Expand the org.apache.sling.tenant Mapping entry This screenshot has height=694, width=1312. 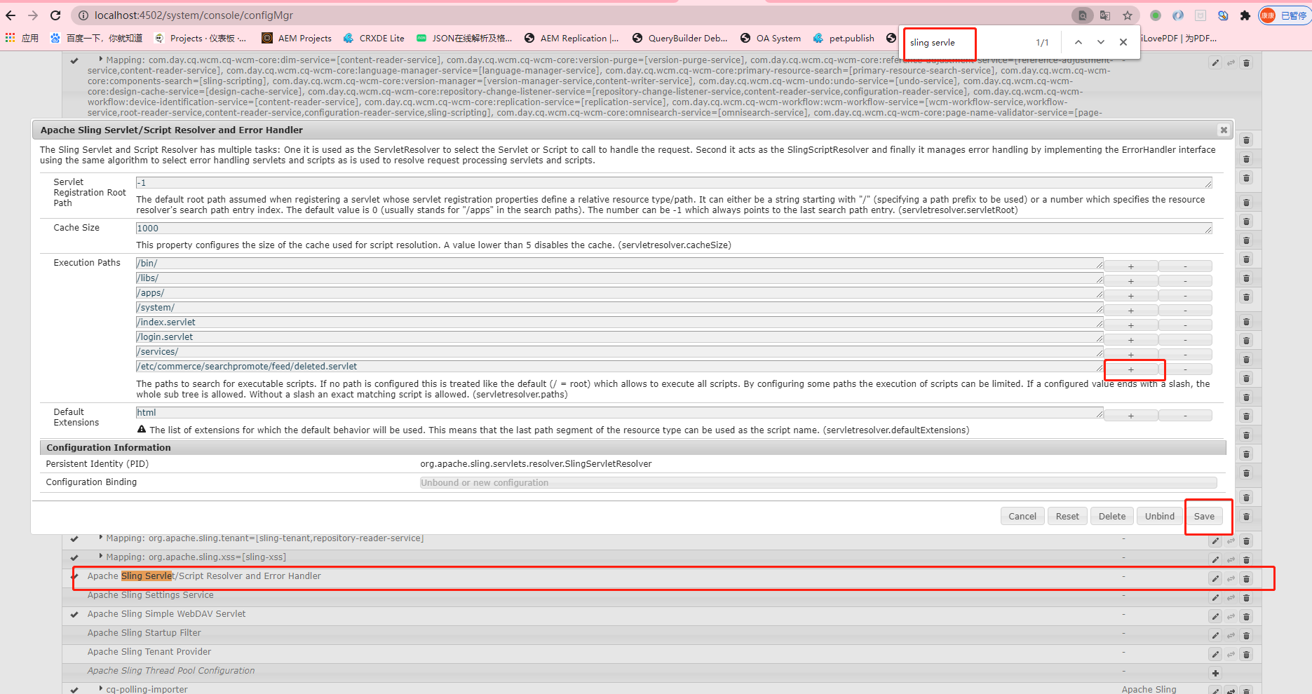tap(101, 538)
